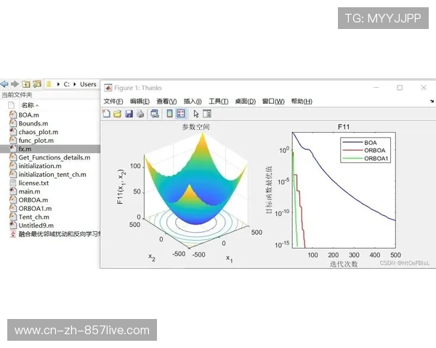This screenshot has height=348, width=436.
Task: Go up one folder level icon
Action: pyautogui.click(x=25, y=84)
